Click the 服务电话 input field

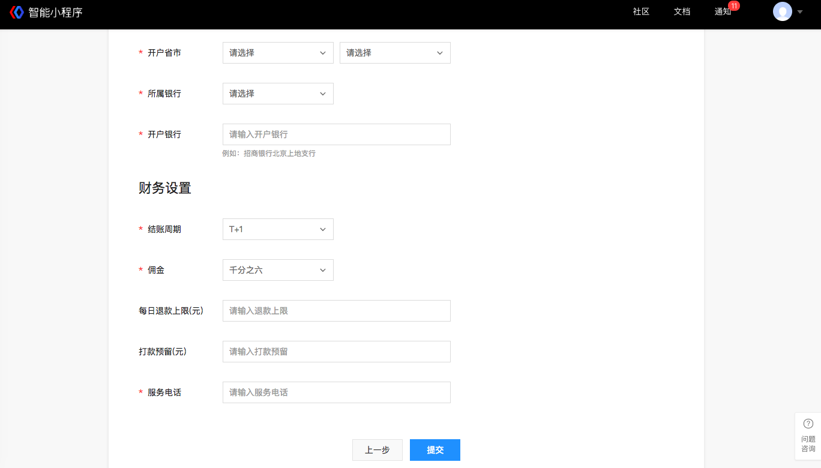pos(336,392)
